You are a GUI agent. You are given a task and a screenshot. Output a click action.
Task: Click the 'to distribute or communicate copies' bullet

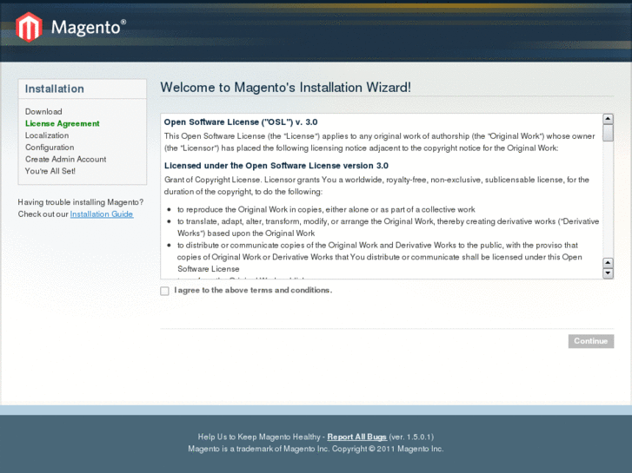pyautogui.click(x=379, y=257)
